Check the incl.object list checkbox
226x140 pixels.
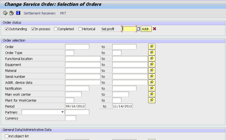6,136
